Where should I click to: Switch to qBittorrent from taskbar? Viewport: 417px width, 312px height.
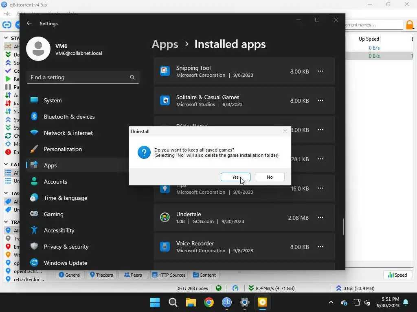pyautogui.click(x=226, y=302)
